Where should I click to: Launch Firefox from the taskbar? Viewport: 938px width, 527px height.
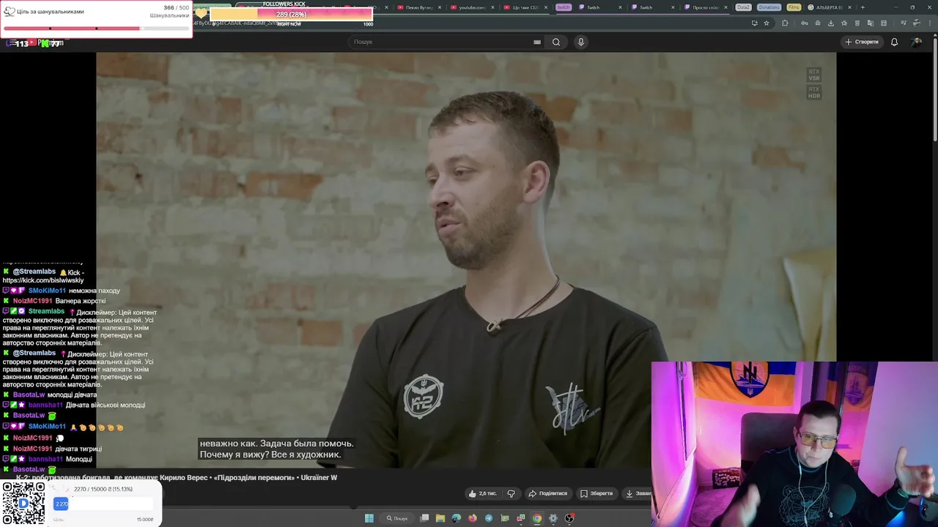tap(473, 518)
